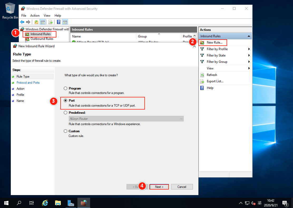The width and height of the screenshot is (293, 208).
Task: Expand Filter by Profile submenu arrow
Action: pyautogui.click(x=249, y=49)
